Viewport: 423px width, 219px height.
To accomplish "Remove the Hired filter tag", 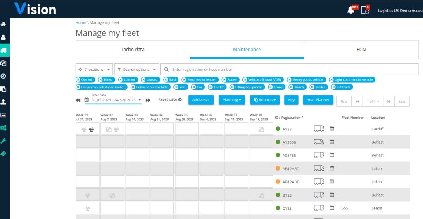I will [x=101, y=80].
